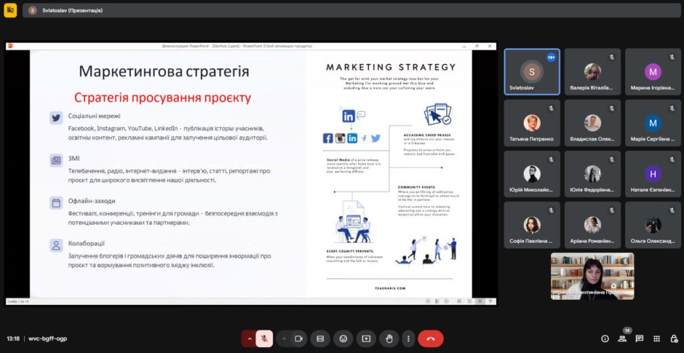Open meeting details info icon
This screenshot has height=353, width=684.
click(605, 338)
